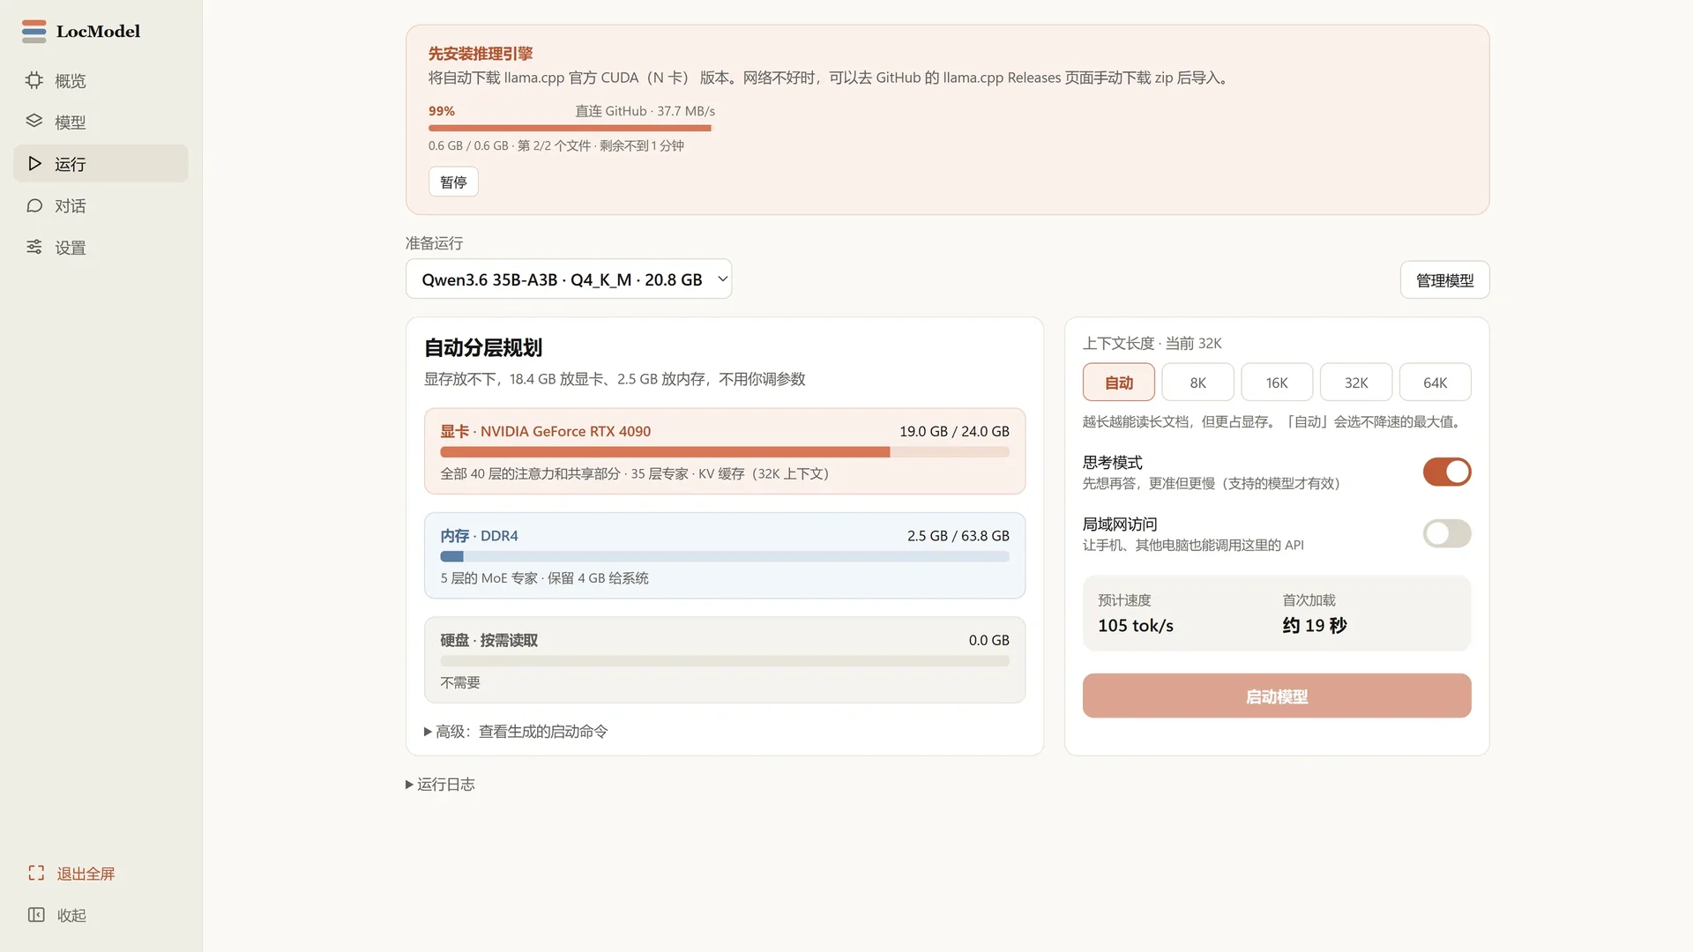Choose the 64K context length
The image size is (1693, 952).
click(1435, 383)
